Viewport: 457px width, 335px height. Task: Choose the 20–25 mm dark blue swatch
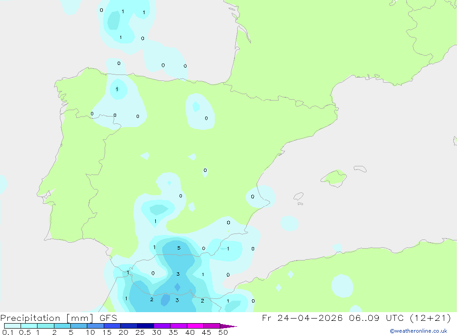pyautogui.click(x=129, y=326)
